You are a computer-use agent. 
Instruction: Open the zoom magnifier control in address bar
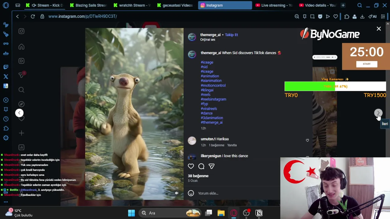click(x=297, y=16)
